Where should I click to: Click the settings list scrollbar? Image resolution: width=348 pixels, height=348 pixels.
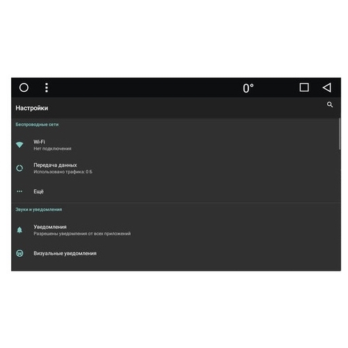coord(340,134)
